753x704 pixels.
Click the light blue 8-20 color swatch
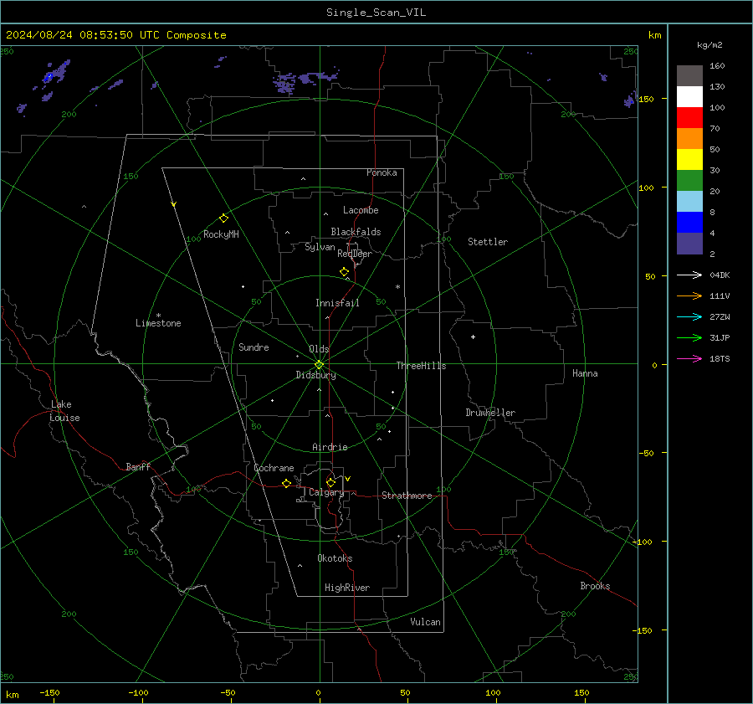[x=689, y=202]
